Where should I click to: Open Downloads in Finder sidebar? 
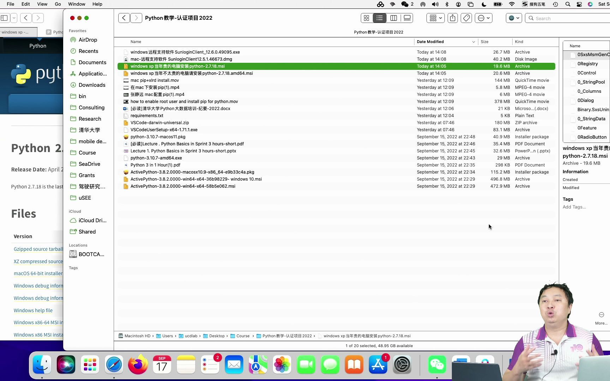pos(92,85)
